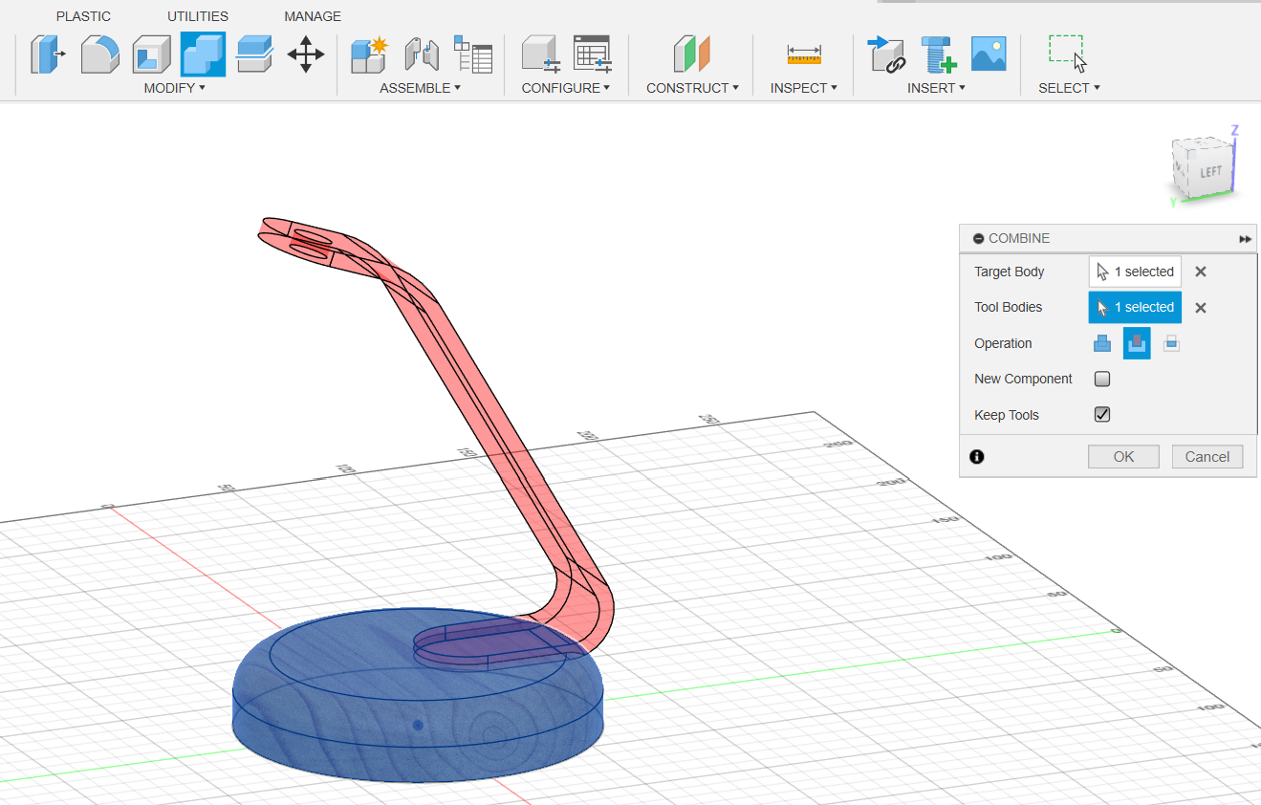The image size is (1261, 805).
Task: Click the Keep Tools label
Action: [x=1007, y=415]
